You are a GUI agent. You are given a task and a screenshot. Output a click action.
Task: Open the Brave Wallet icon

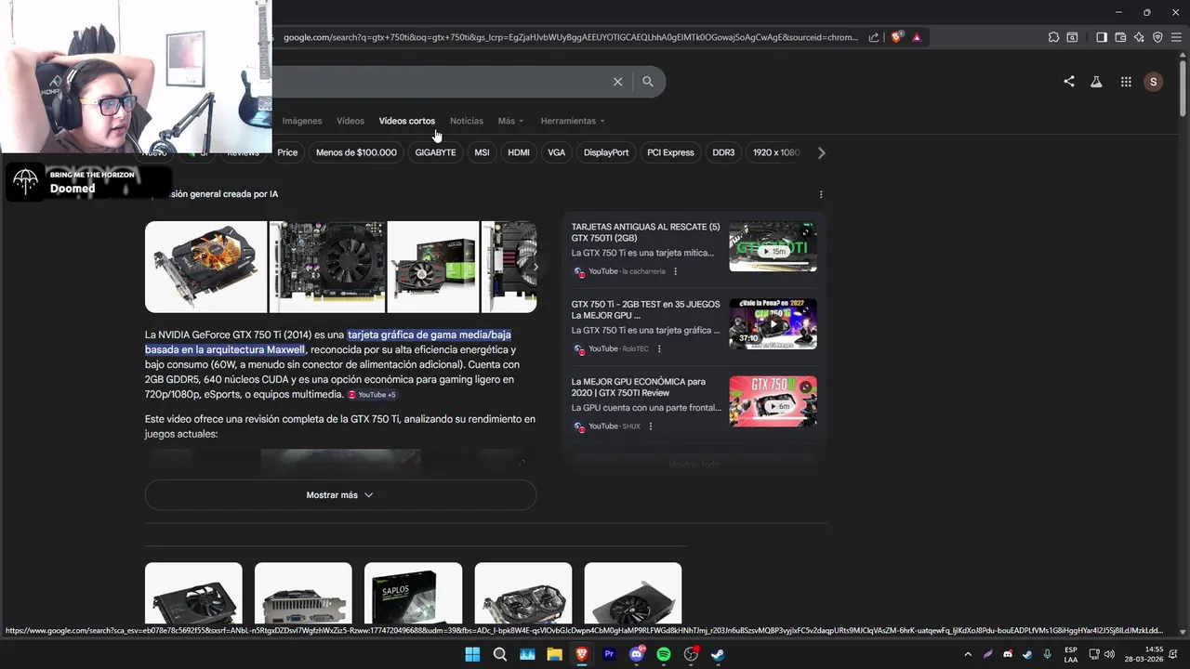[x=1120, y=37]
